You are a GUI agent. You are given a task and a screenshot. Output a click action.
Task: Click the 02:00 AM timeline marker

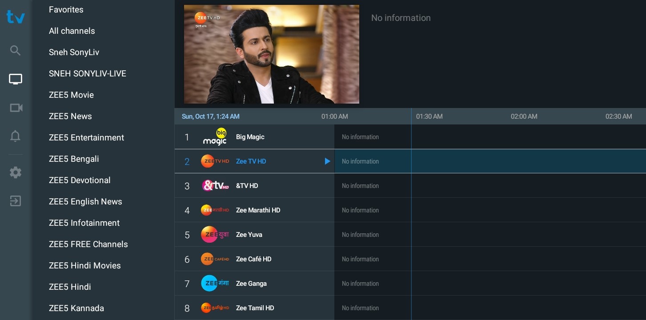(524, 116)
